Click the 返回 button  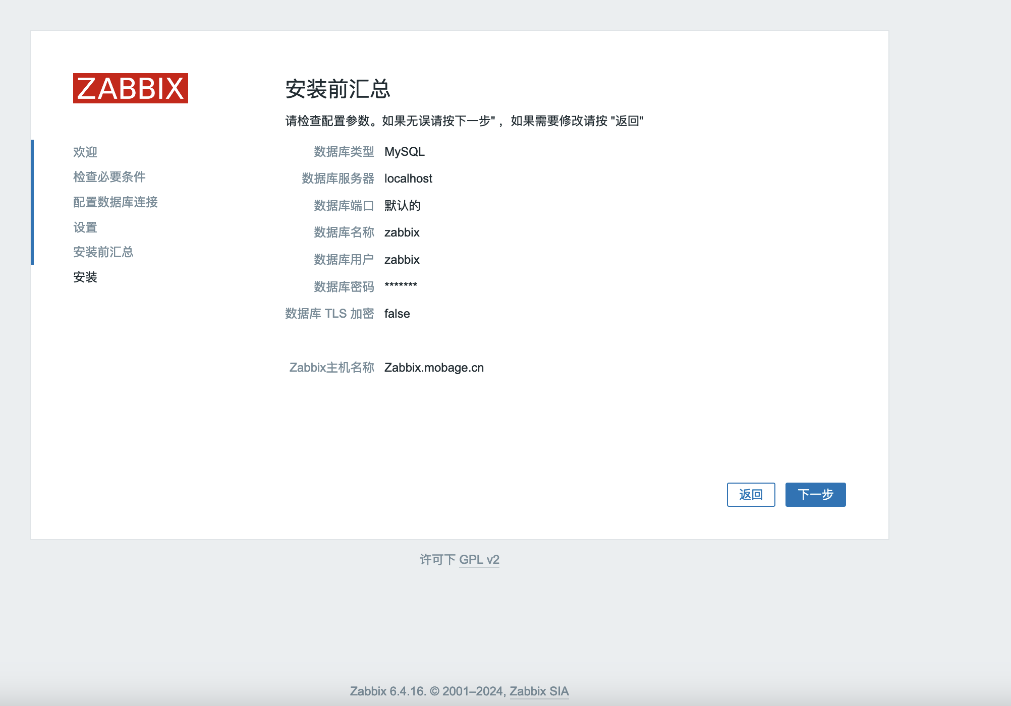(x=751, y=495)
